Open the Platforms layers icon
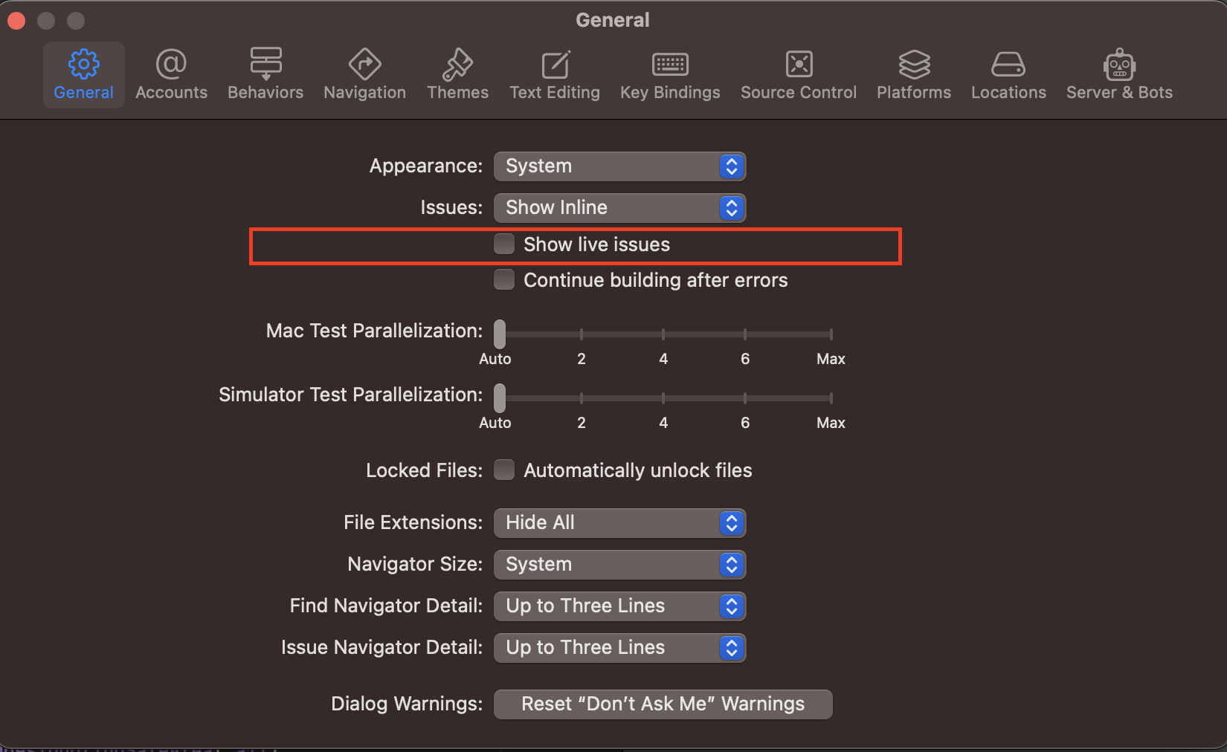Screen dimensions: 1227x752 [914, 64]
